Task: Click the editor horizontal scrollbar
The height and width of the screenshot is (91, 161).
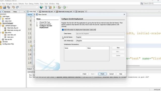Action: [x=133, y=66]
